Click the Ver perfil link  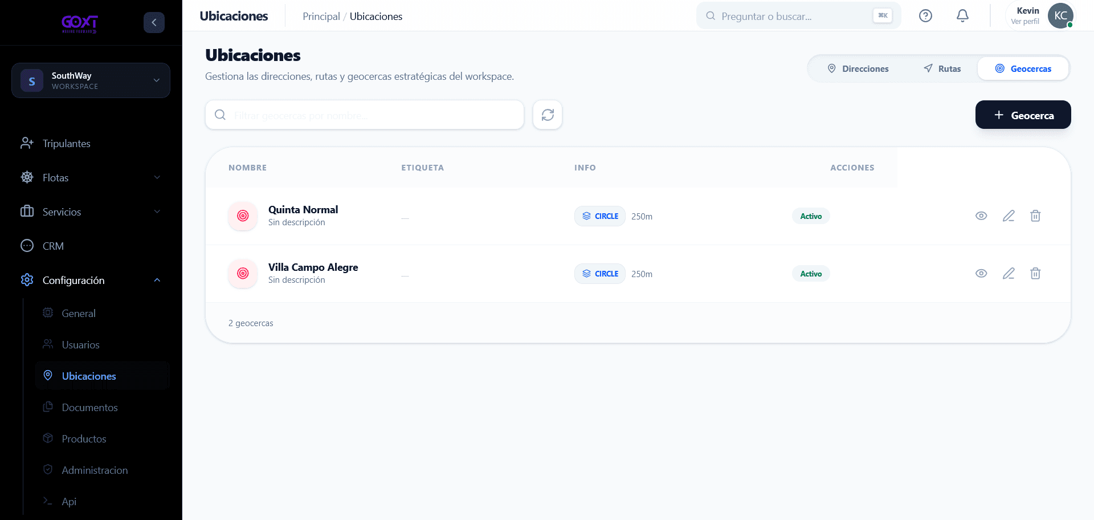1024,22
